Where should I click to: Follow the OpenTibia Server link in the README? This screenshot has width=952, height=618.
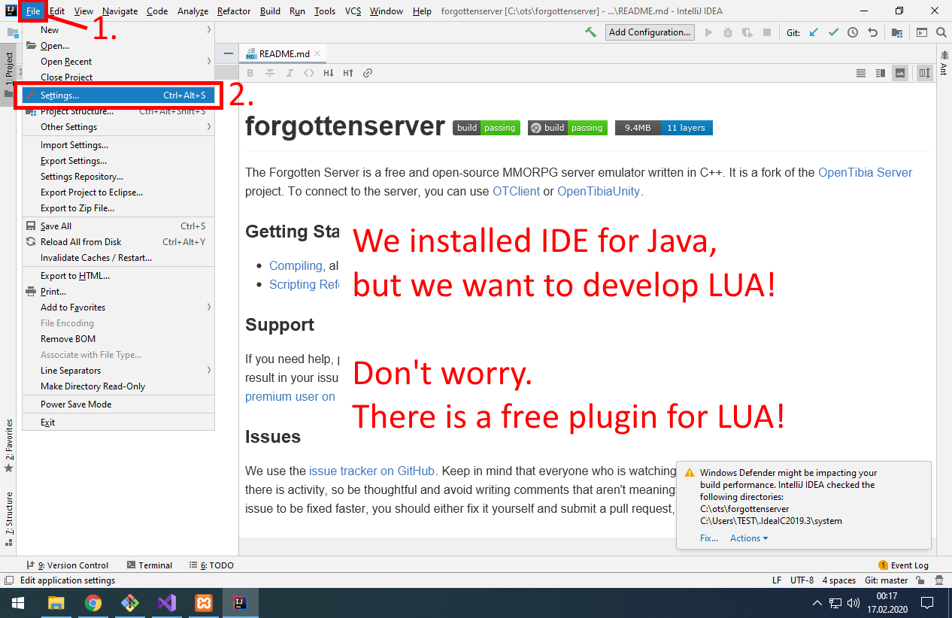865,172
